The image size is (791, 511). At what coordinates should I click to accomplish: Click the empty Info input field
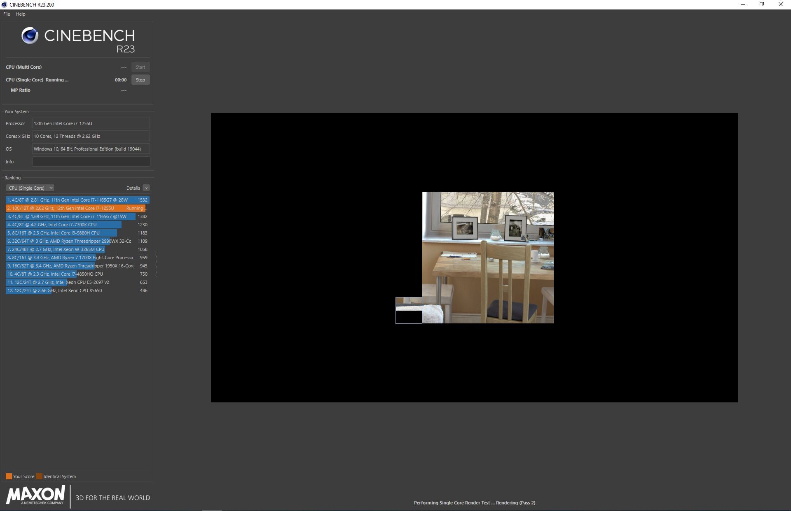point(91,162)
